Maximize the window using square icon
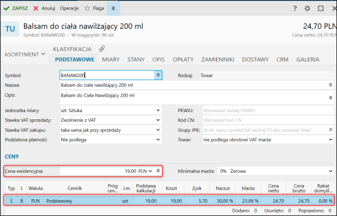Viewport: 337px width, 216px height. 321,8
